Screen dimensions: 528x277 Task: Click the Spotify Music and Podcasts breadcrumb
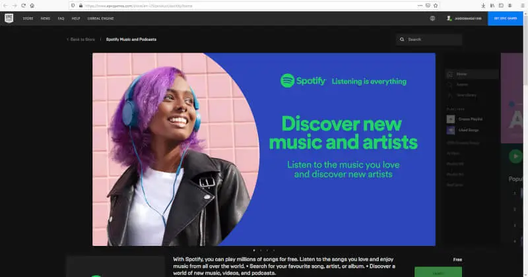(131, 40)
